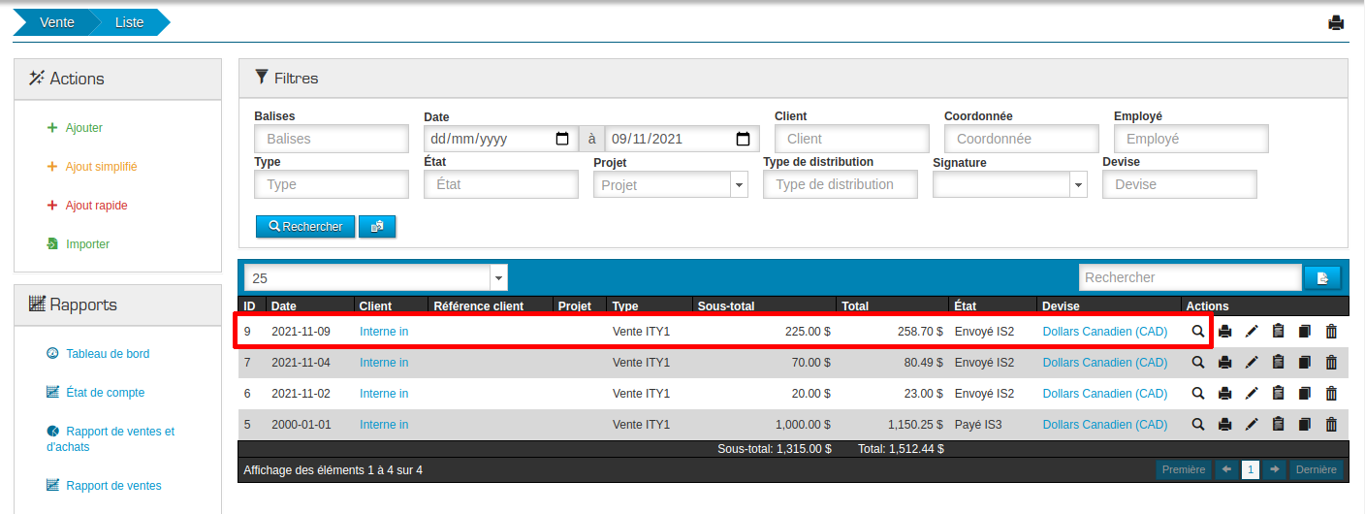The height and width of the screenshot is (514, 1365).
Task: Edit sale 6 with the pencil icon
Action: 1252,394
